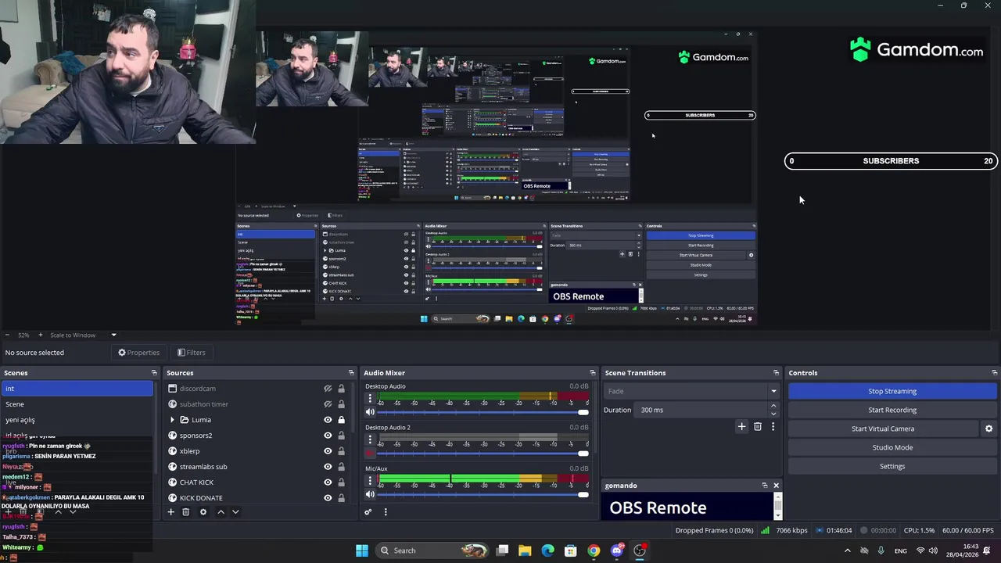Screen dimensions: 1001x563
Task: Undock the Scenes panel
Action: (x=154, y=373)
